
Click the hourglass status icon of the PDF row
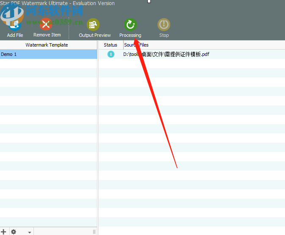click(x=111, y=54)
